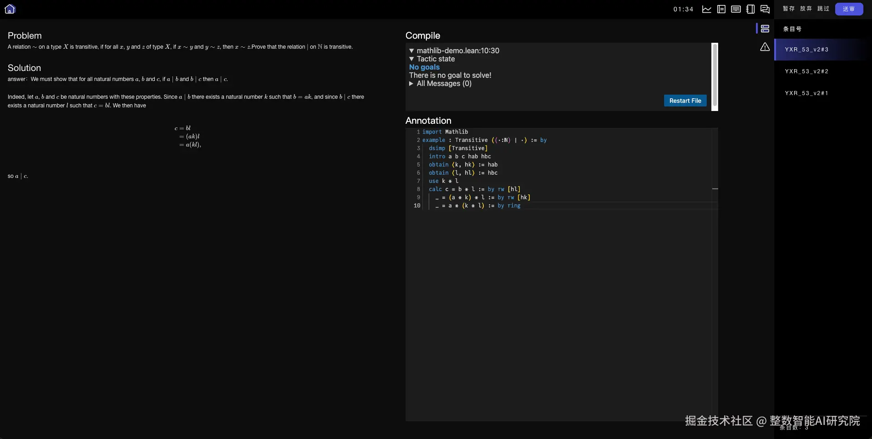
Task: Click 放弃 to abandon the task
Action: click(806, 9)
